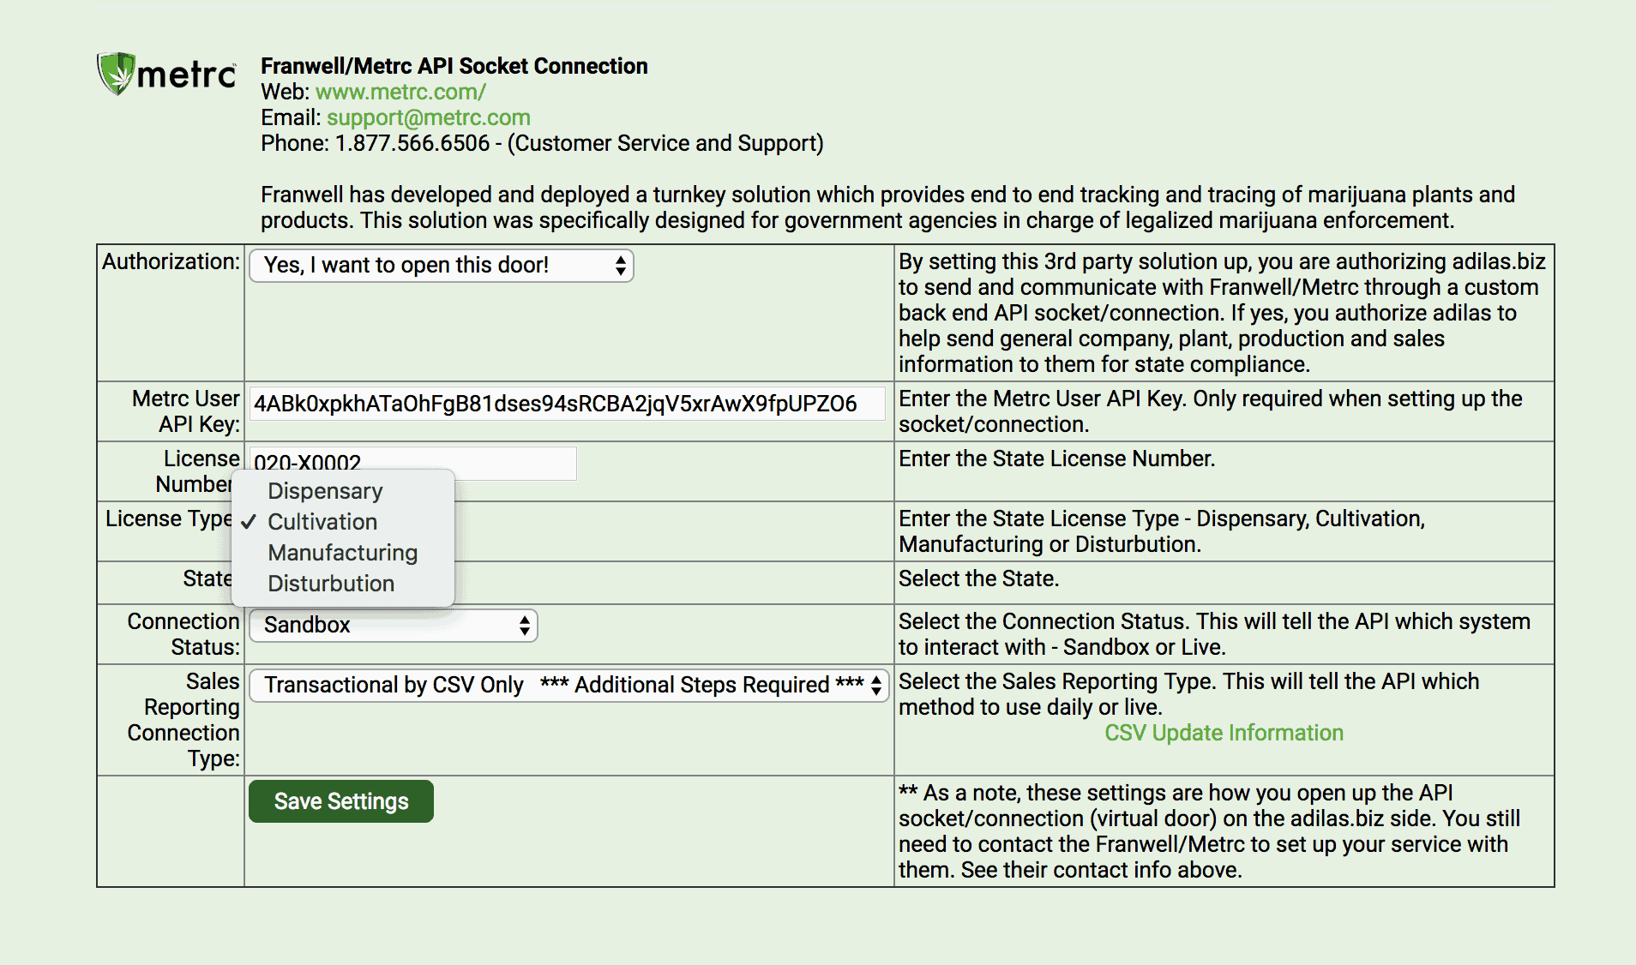Click the Authorization dropdown arrows
Image resolution: width=1636 pixels, height=965 pixels.
point(621,266)
